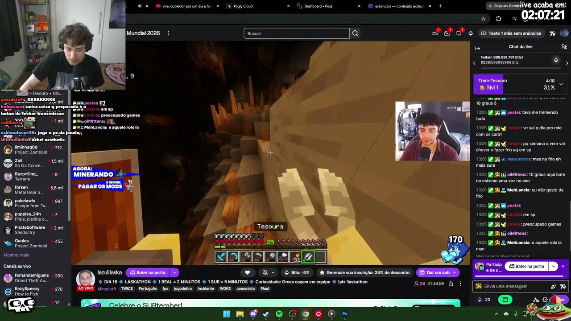Expand the Bater na porta dropdown under the stream
The height and width of the screenshot is (321, 571).
click(x=174, y=272)
